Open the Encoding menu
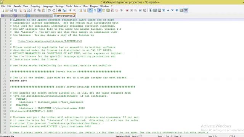This screenshot has height=137, width=244. point(35,6)
